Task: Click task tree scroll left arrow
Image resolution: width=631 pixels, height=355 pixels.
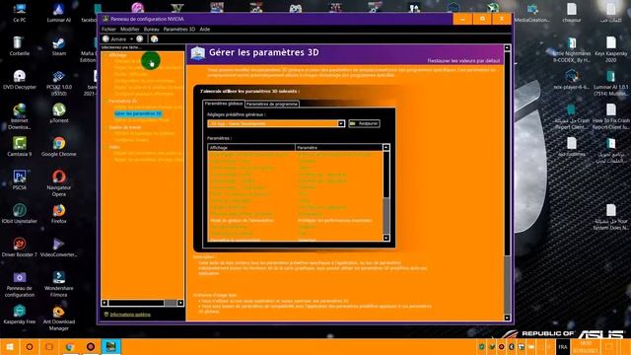Action: [105, 303]
